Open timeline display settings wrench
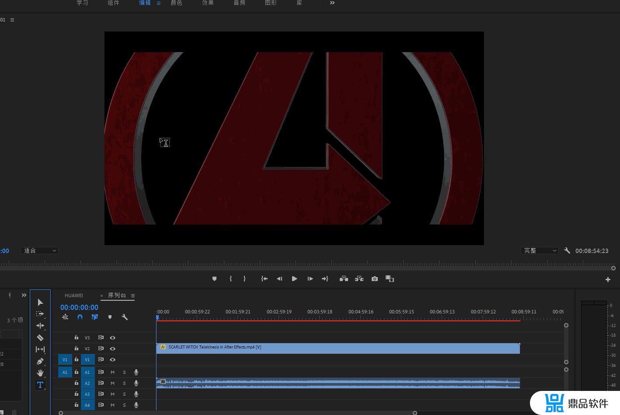 point(125,317)
